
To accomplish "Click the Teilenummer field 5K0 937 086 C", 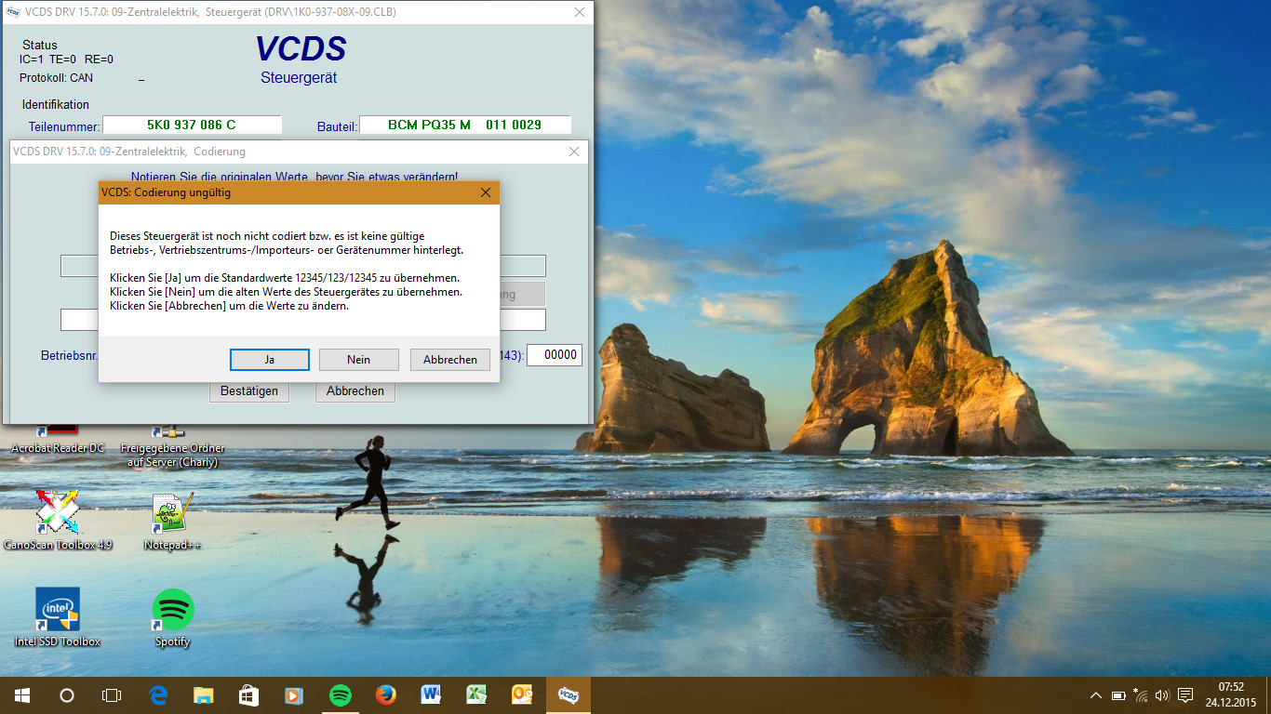I will (x=192, y=125).
